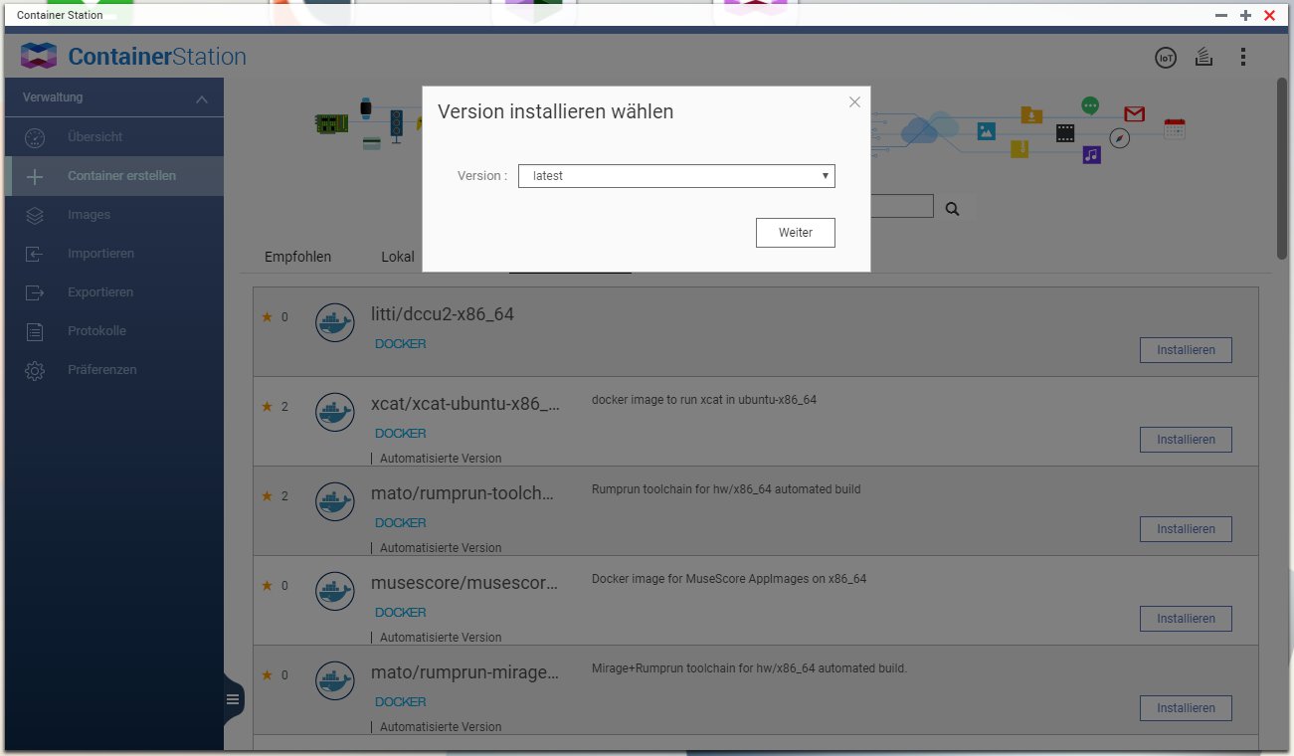Install xcat/xcat-ubuntu-x86 image
The height and width of the screenshot is (756, 1294).
pos(1186,440)
